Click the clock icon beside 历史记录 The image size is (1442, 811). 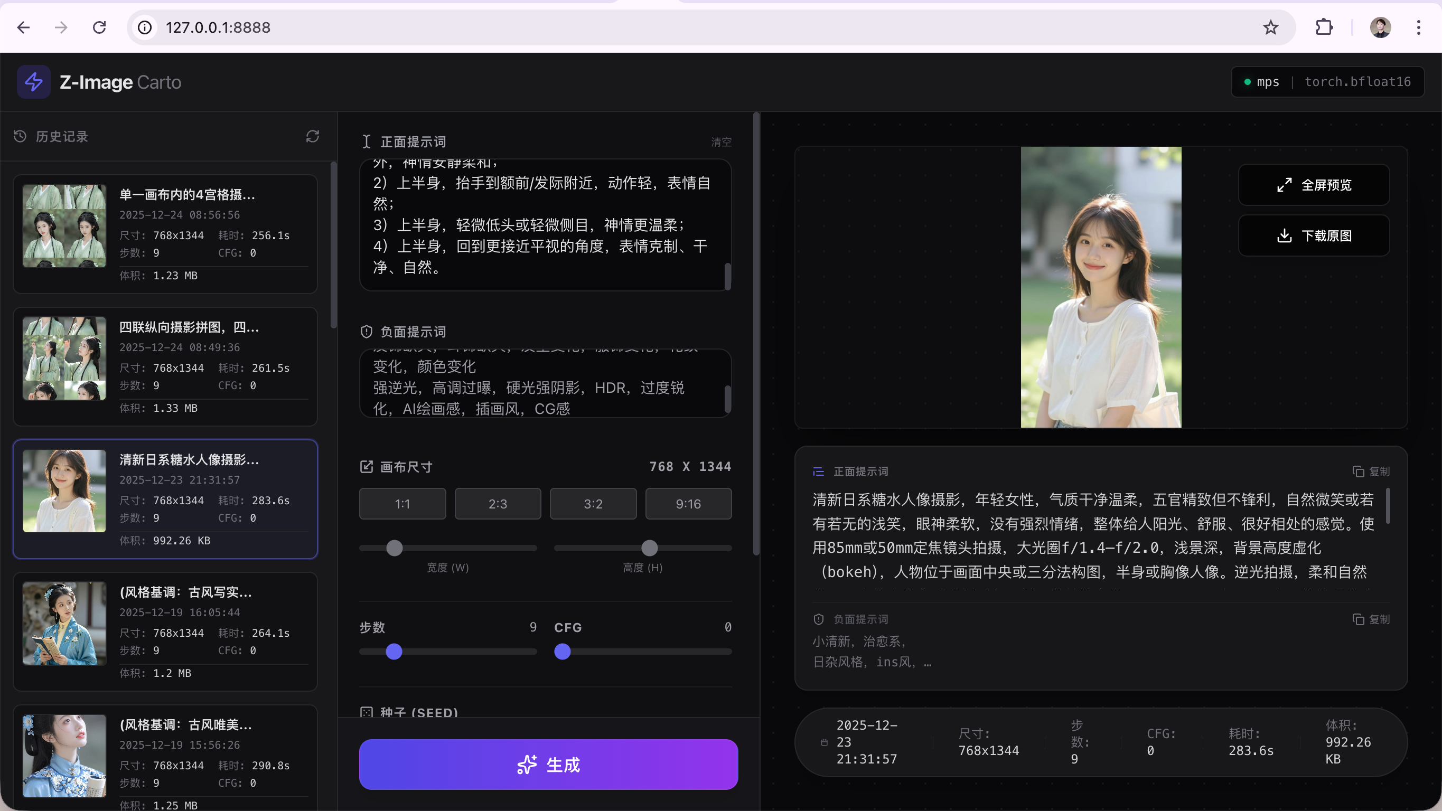pyautogui.click(x=19, y=136)
